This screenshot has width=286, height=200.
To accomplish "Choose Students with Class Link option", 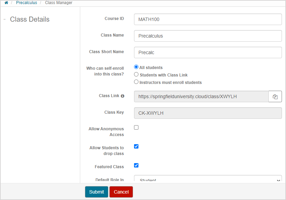I will click(x=136, y=74).
